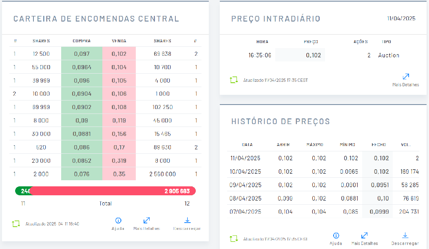This screenshot has height=249, width=429.
Task: Open Ajuda info icon under order book
Action: (118, 221)
